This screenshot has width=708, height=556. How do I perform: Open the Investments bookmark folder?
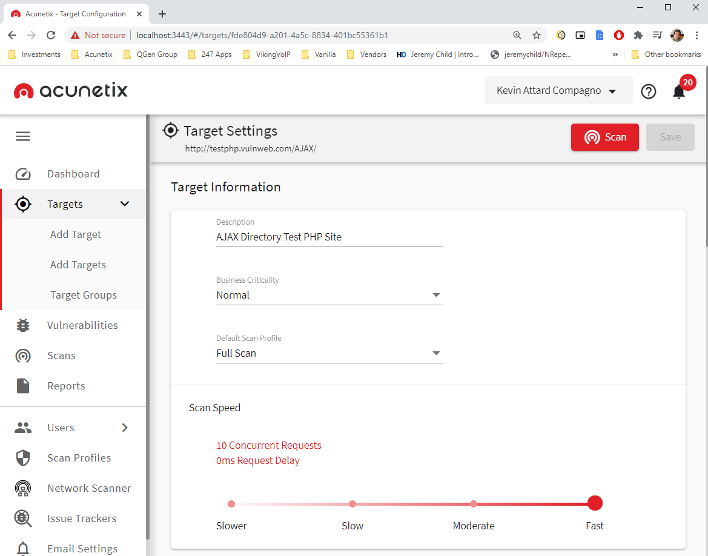click(35, 54)
